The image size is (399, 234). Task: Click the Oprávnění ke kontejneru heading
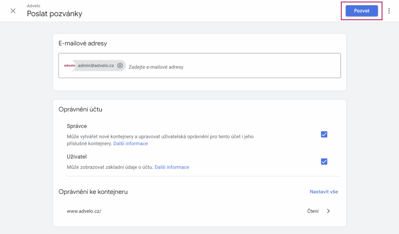coord(91,192)
